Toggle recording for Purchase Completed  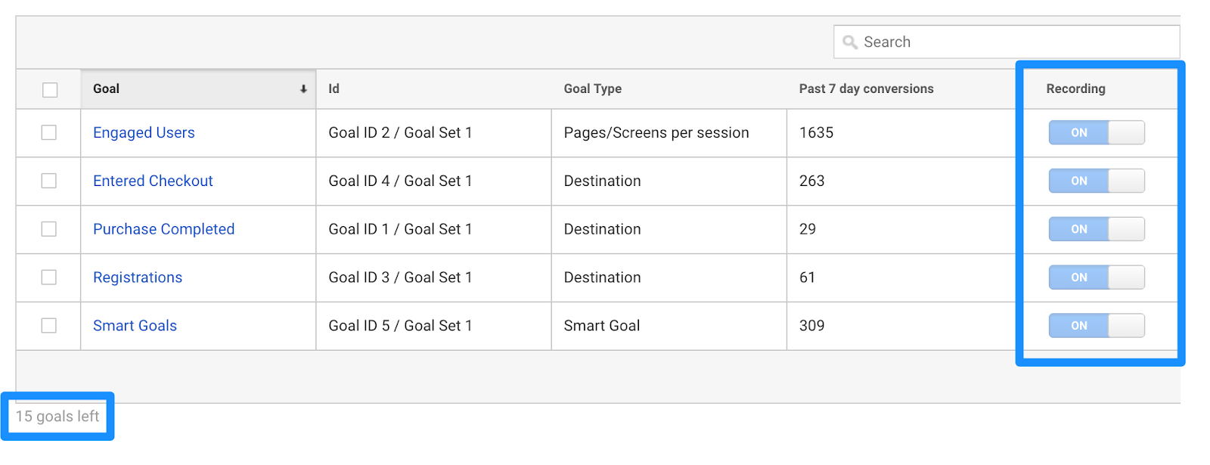1096,229
